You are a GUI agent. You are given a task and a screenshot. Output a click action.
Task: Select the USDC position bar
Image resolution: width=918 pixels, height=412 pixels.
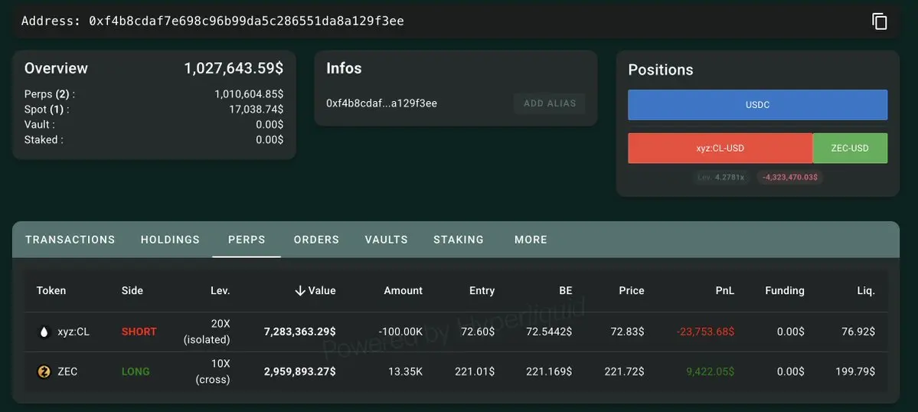click(757, 105)
